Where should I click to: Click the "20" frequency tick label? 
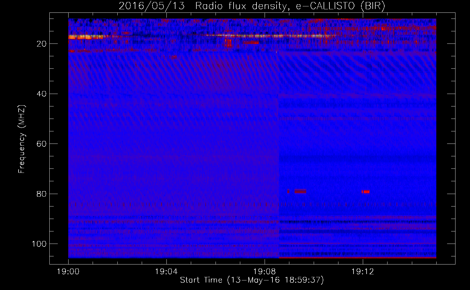(42, 44)
